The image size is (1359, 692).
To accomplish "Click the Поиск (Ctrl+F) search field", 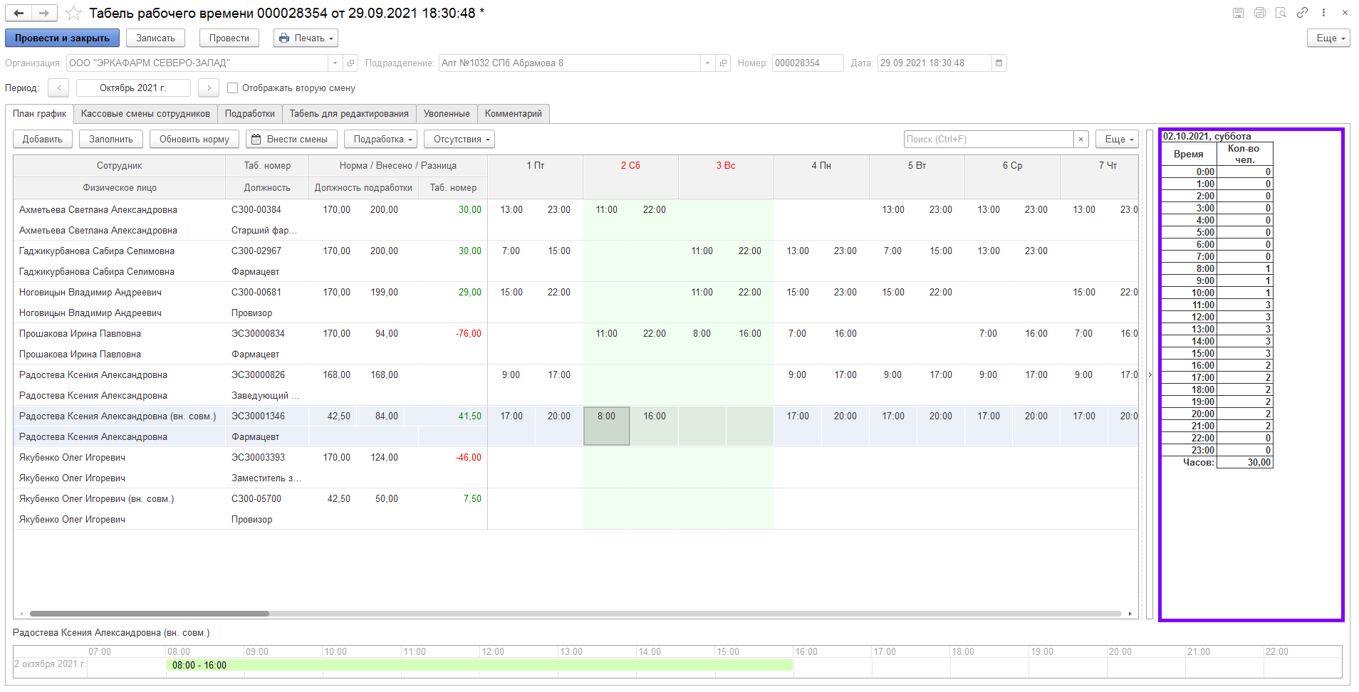I will click(x=988, y=140).
